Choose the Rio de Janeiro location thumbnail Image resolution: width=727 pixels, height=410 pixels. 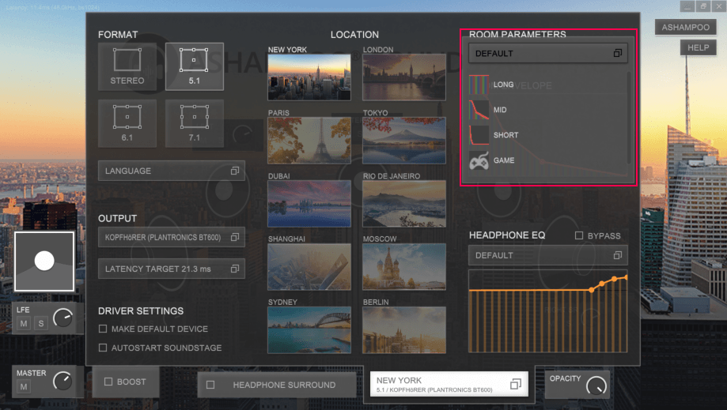[403, 204]
